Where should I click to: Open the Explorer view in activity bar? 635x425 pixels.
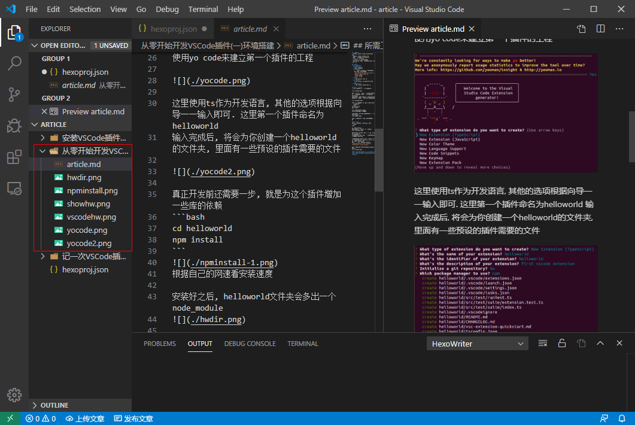click(14, 33)
